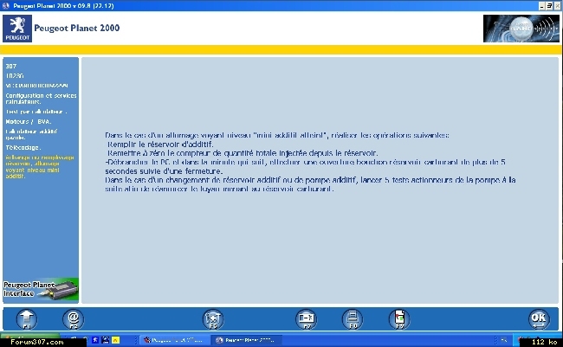
Task: Select 'Configuration et services calculateurs' breadcrumb
Action: coord(41,99)
